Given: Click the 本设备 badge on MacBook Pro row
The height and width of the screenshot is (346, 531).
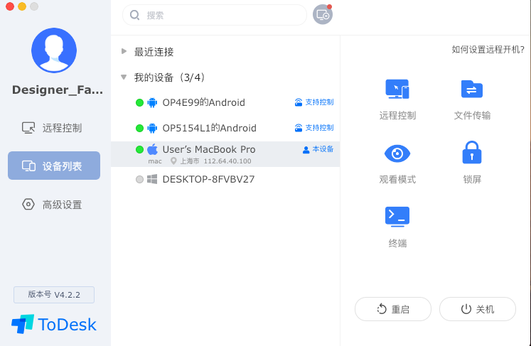Looking at the screenshot, I should pos(318,149).
